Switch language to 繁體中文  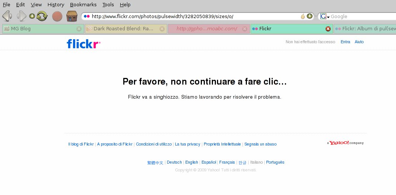(x=155, y=162)
